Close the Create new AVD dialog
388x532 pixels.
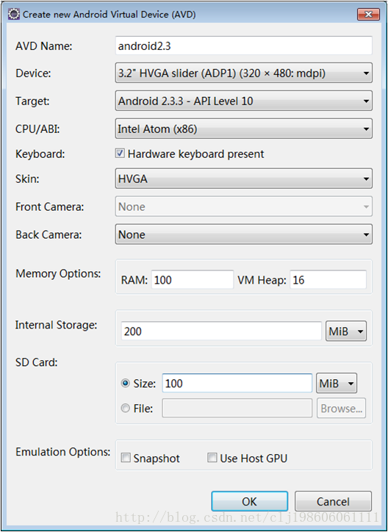point(368,14)
